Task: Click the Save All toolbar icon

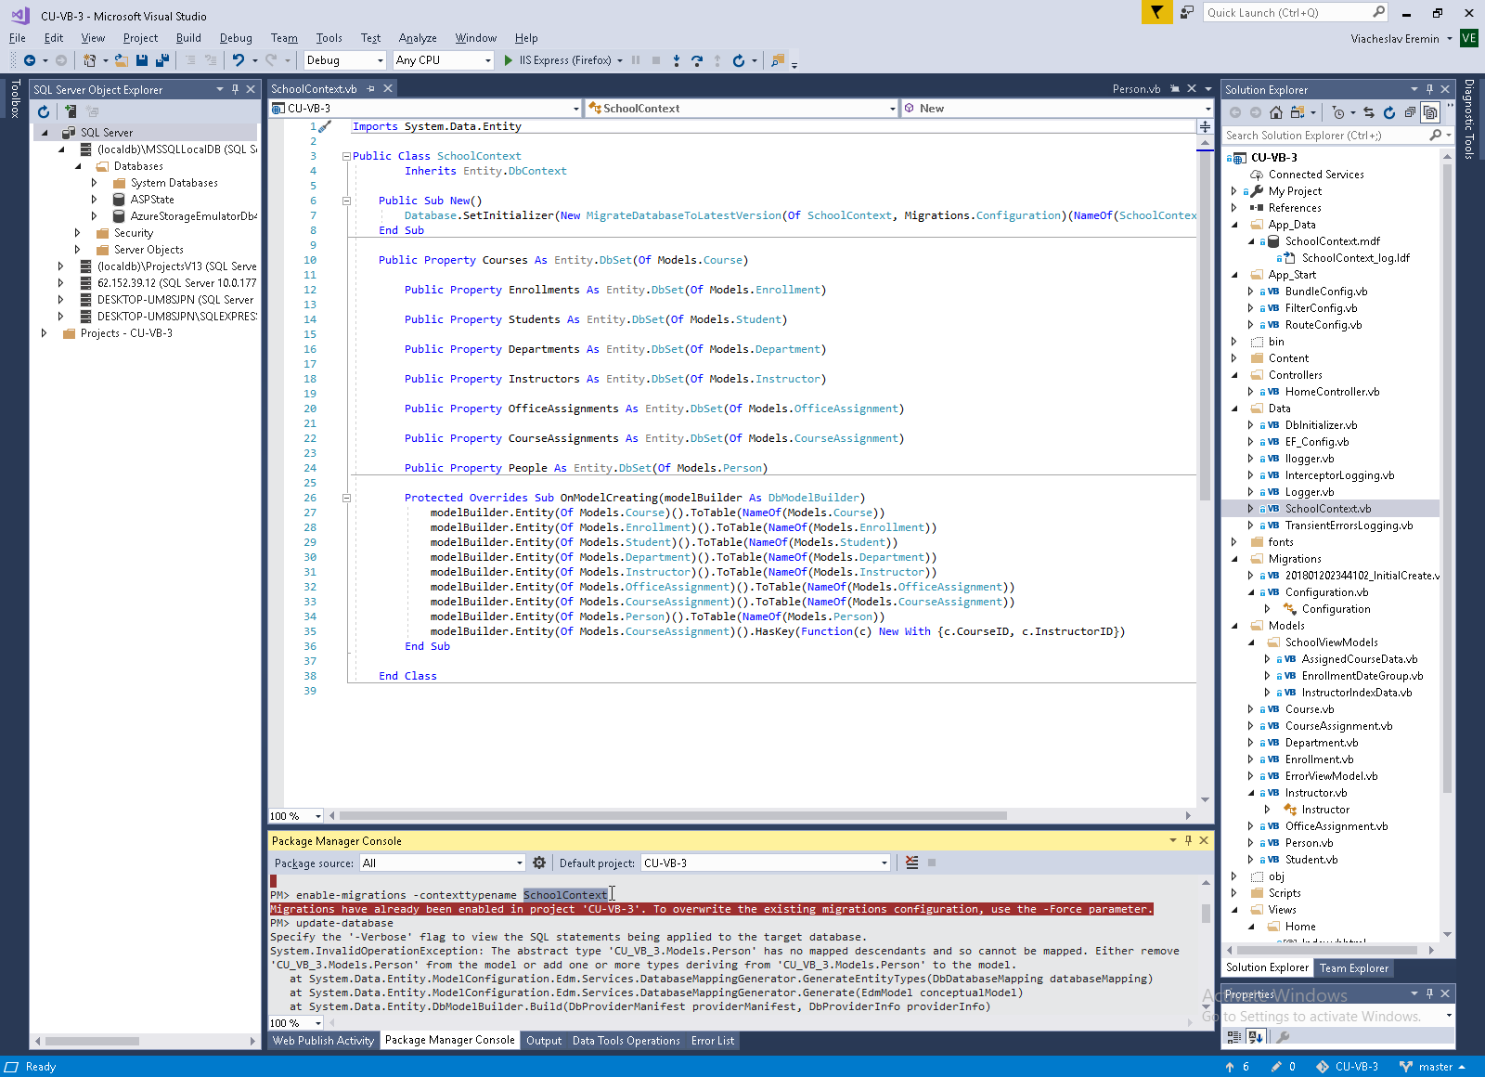Action: point(162,60)
